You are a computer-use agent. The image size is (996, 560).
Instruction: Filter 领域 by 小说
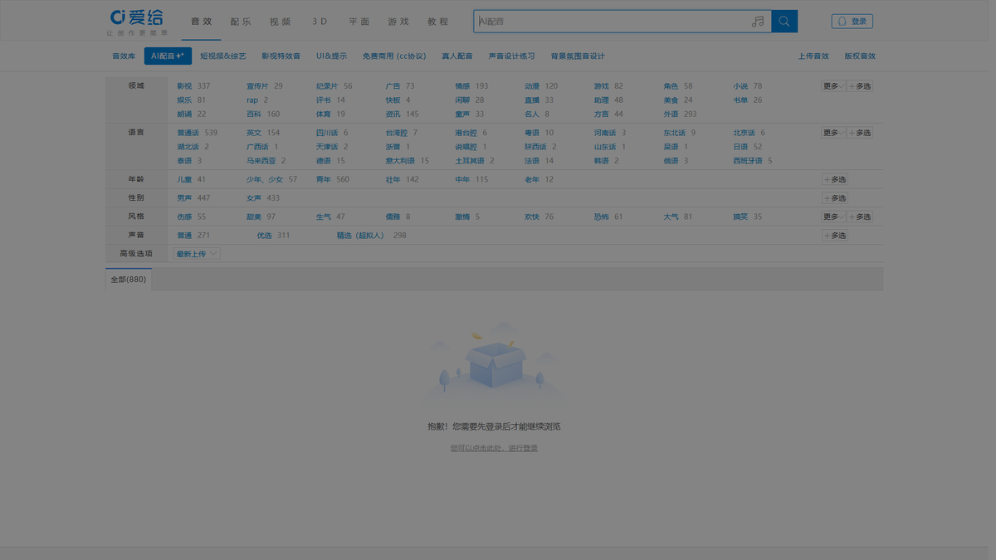[740, 86]
